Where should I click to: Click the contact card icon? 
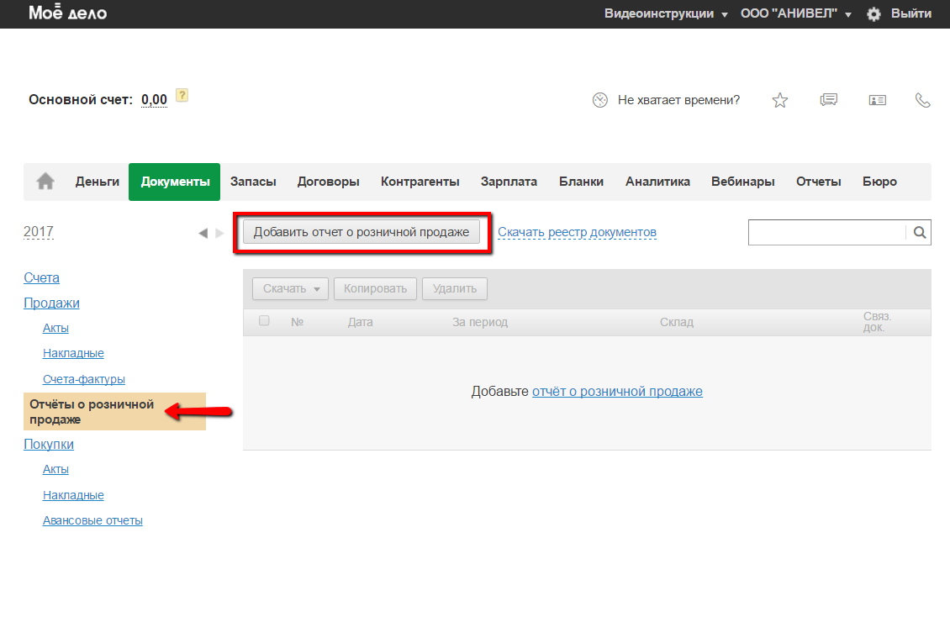tap(877, 100)
